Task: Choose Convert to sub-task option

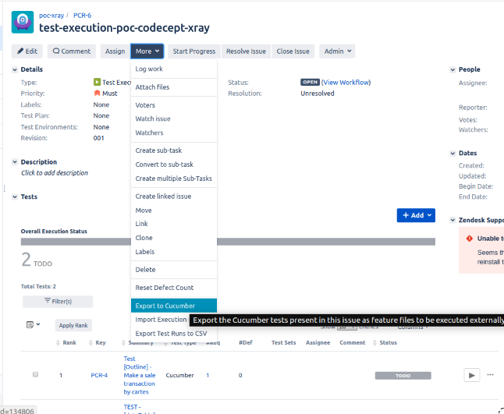Action: coord(174,165)
